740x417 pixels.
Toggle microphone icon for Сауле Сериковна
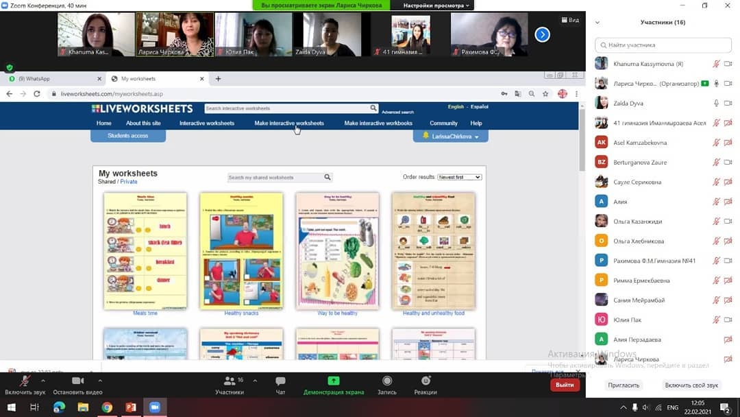(x=716, y=182)
